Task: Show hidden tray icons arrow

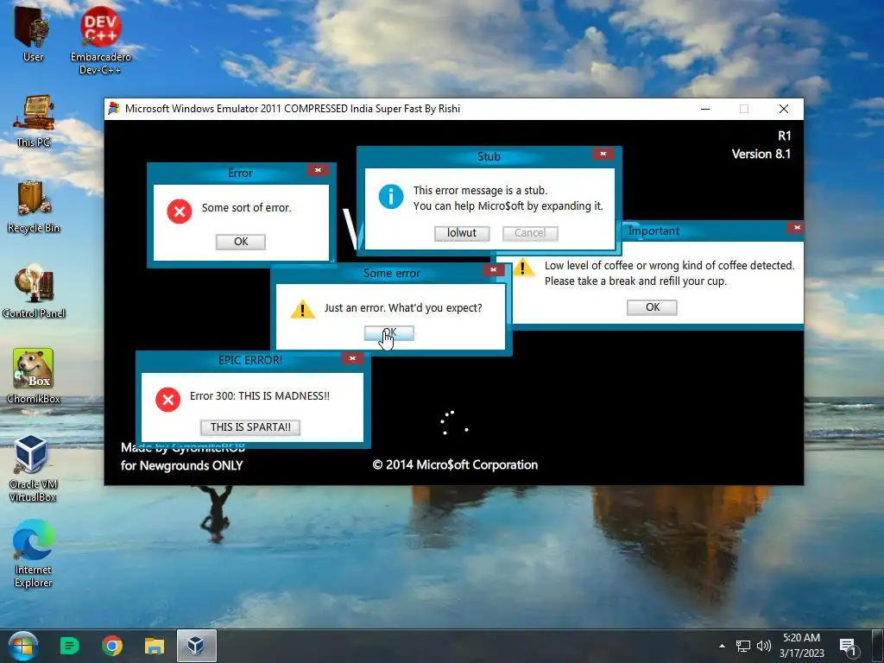Action: pyautogui.click(x=722, y=646)
